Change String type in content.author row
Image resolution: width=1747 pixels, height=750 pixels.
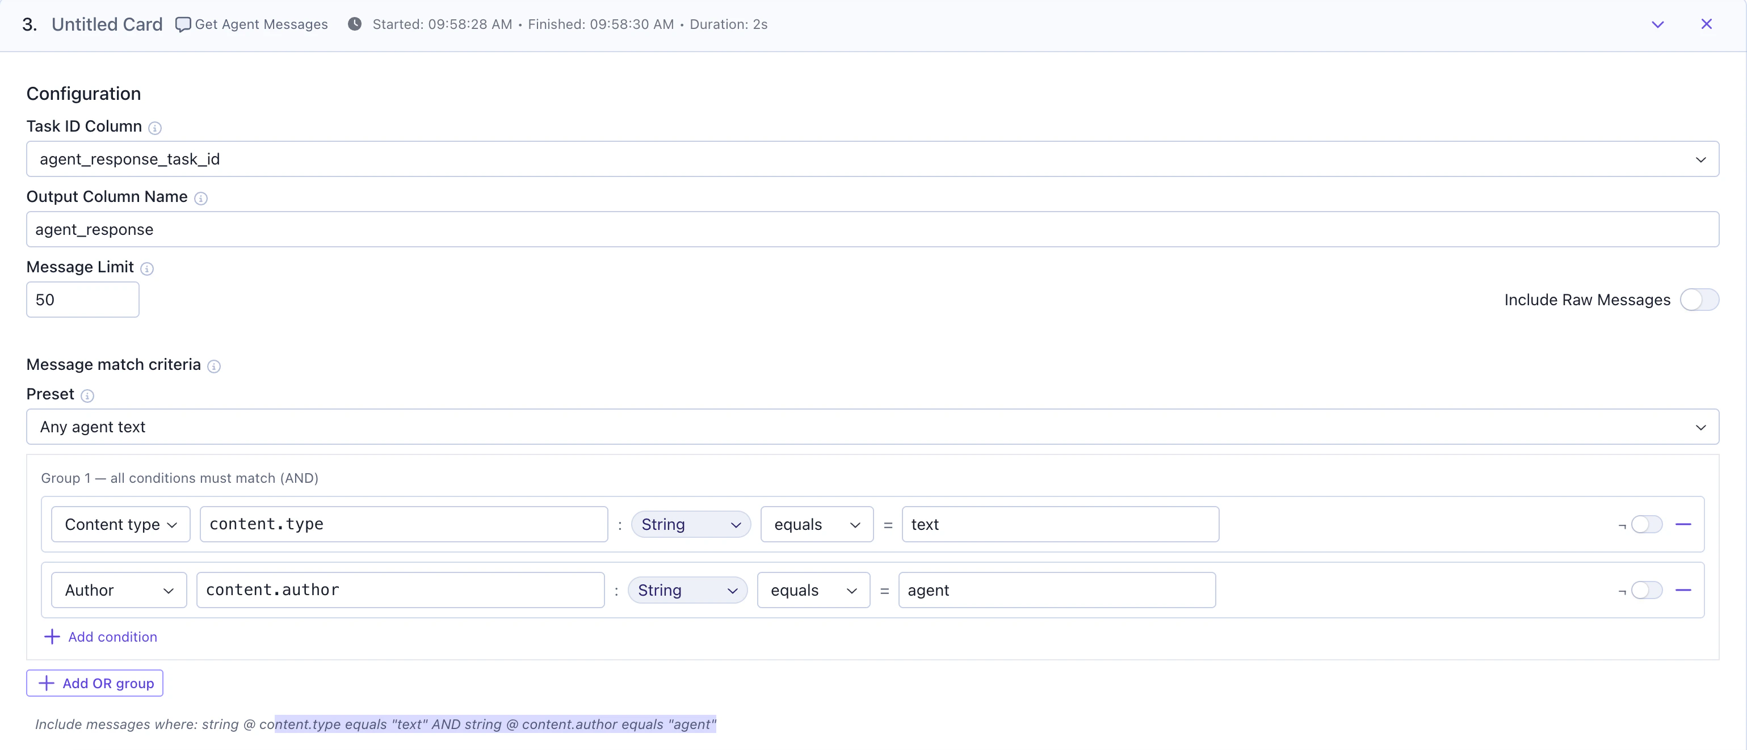click(x=687, y=590)
